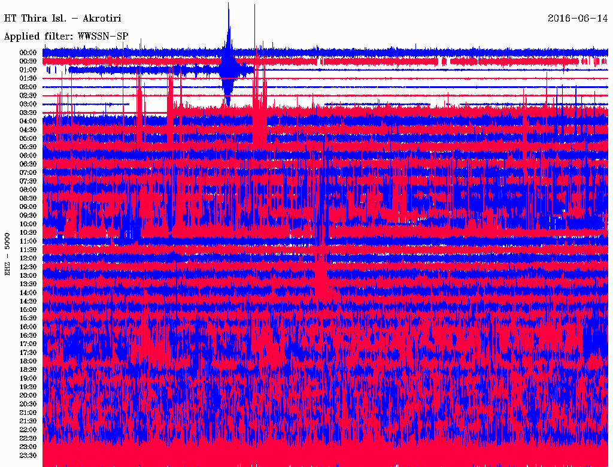Select the 17:00 time label

[x=28, y=344]
